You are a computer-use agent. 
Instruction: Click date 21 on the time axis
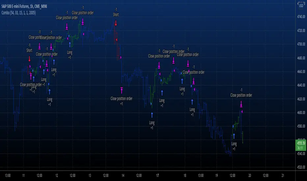(283, 175)
